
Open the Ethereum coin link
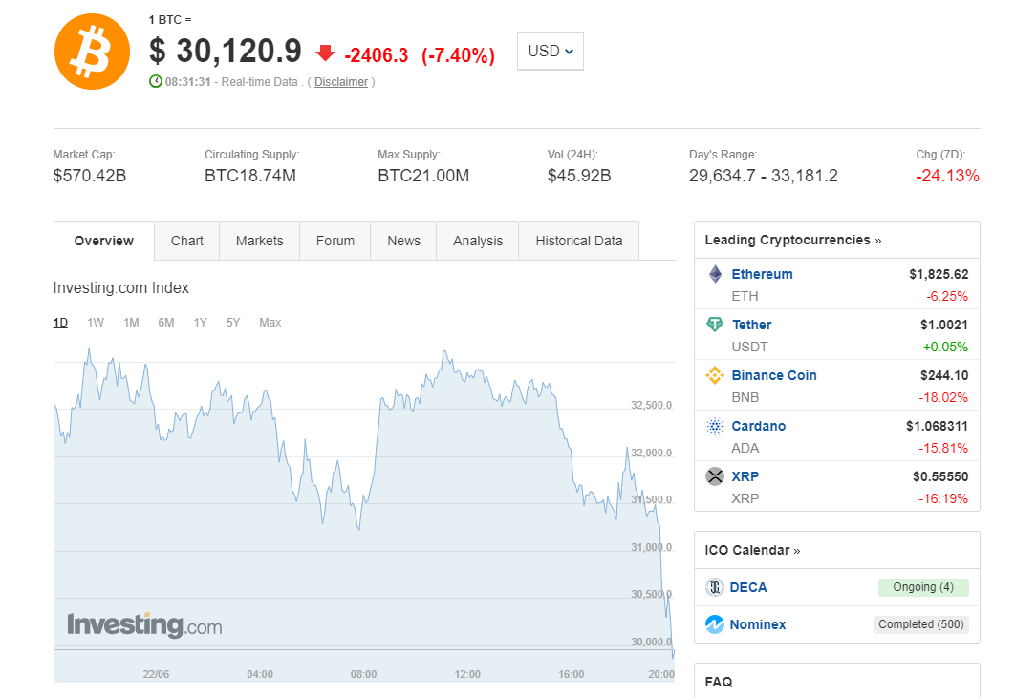point(762,274)
